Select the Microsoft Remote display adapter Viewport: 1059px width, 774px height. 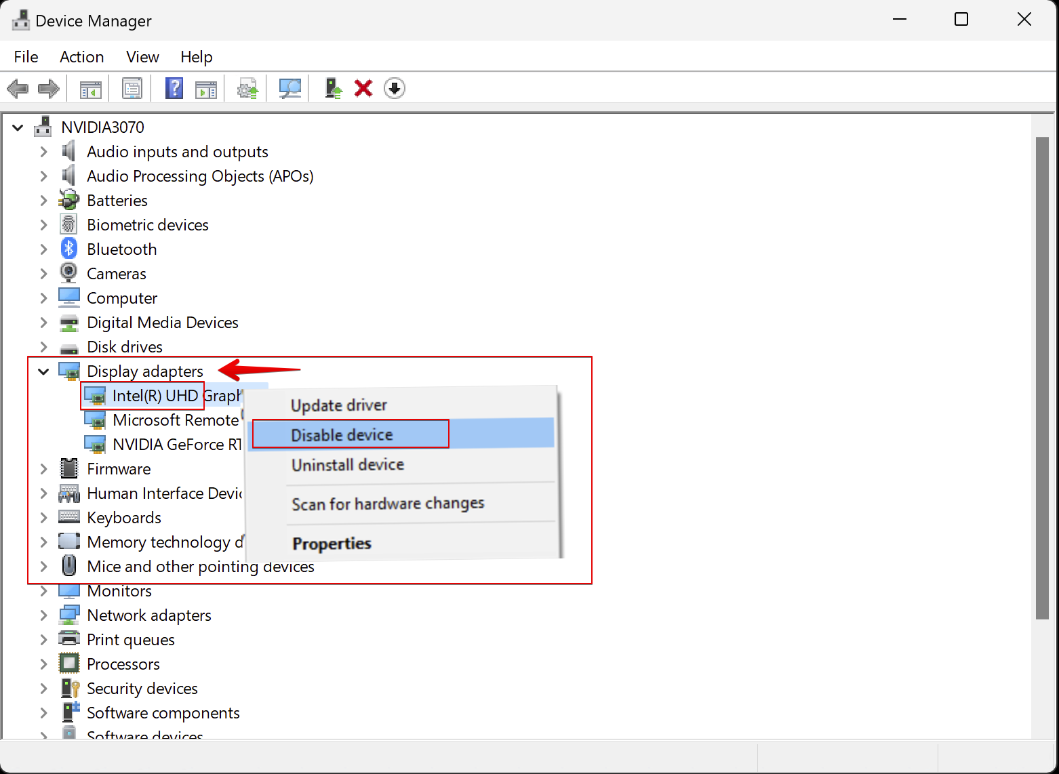[176, 420]
